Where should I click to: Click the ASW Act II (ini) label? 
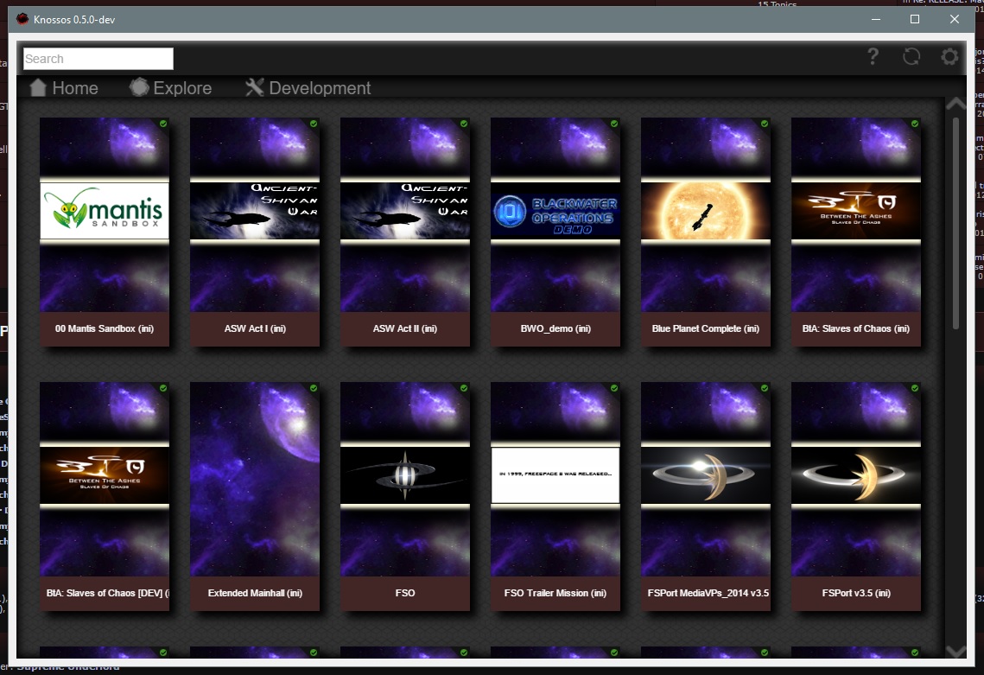(x=405, y=328)
